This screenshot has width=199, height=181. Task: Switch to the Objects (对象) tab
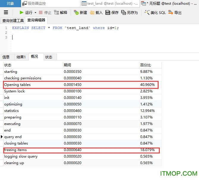coord(10,4)
